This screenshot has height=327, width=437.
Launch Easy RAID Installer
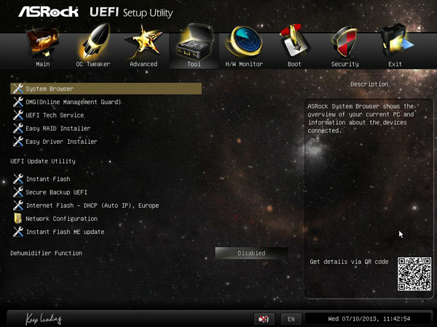pos(58,129)
